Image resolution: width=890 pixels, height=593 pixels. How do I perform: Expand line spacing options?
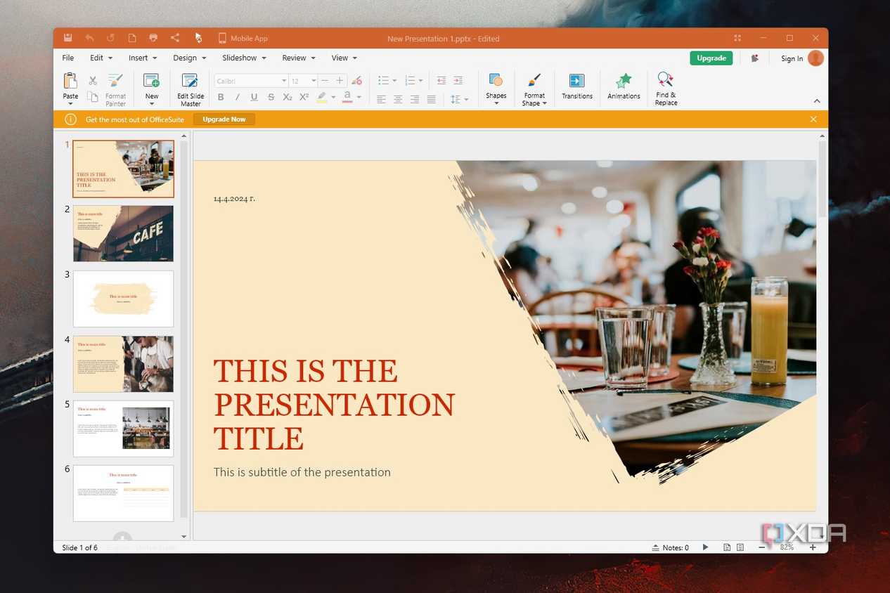click(465, 99)
